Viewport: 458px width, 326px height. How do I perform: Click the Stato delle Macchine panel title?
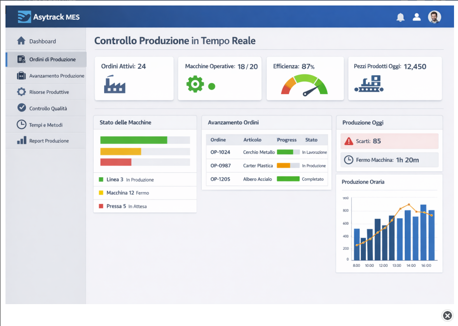(x=125, y=122)
